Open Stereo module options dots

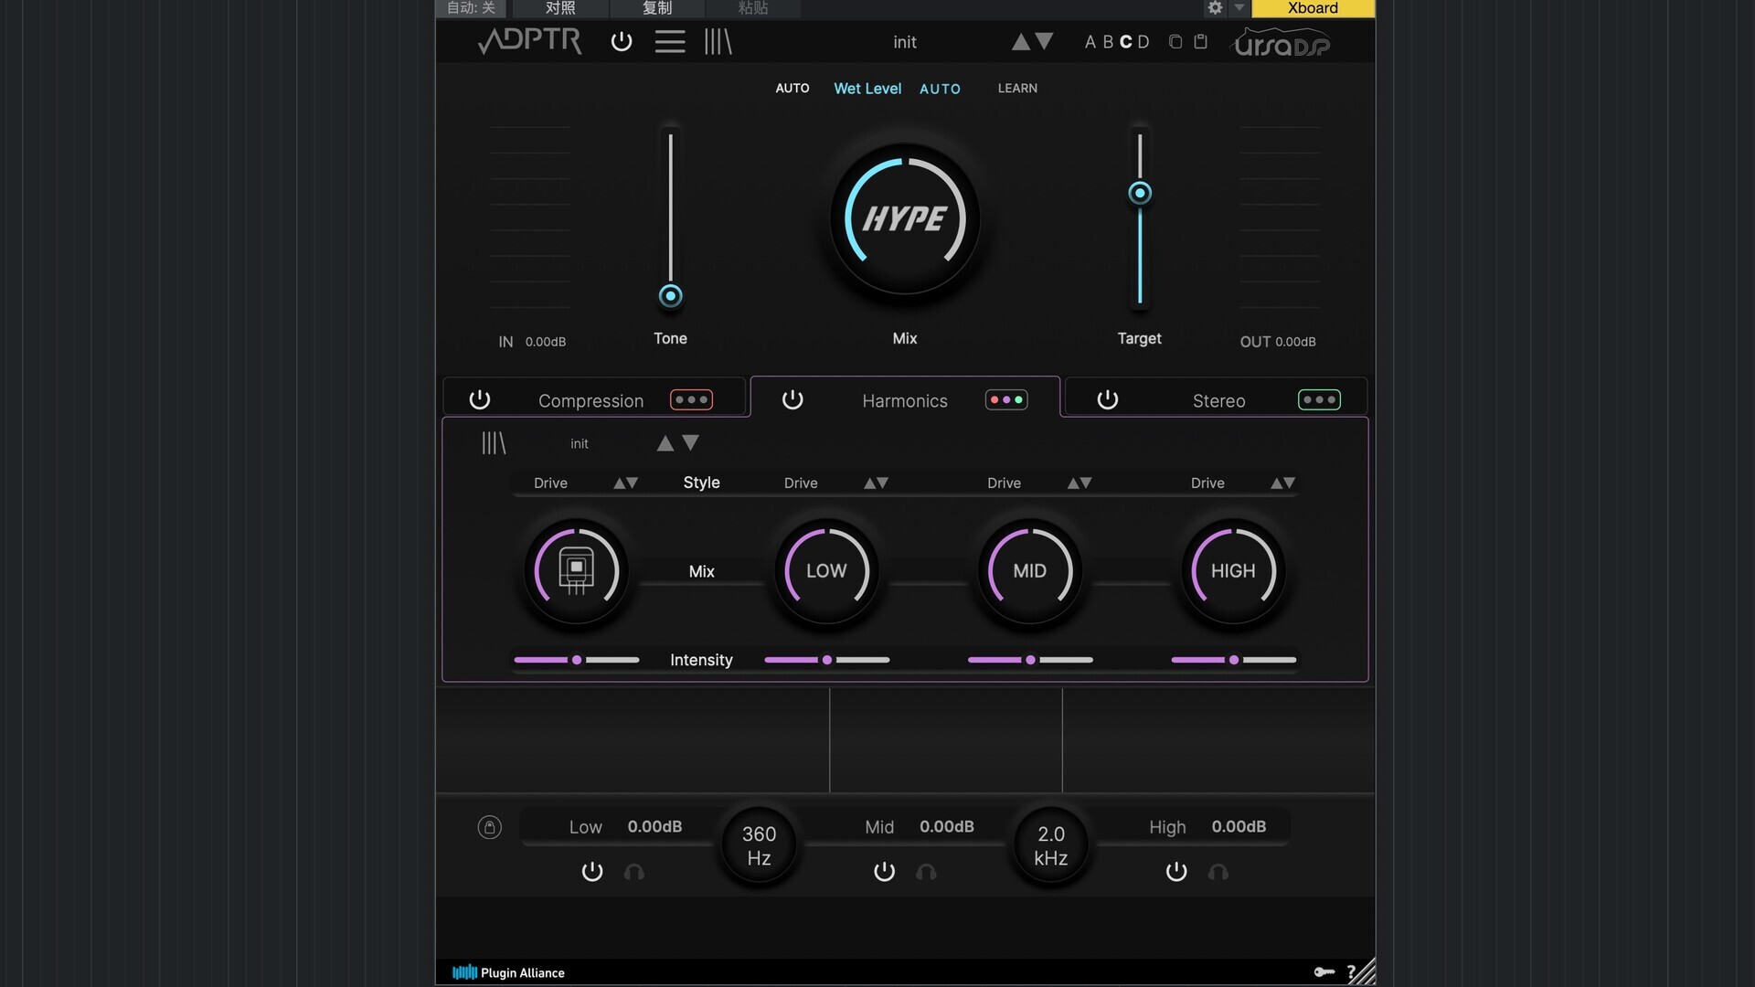click(x=1319, y=400)
